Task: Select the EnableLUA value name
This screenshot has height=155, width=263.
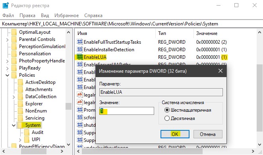Action: tap(95, 57)
